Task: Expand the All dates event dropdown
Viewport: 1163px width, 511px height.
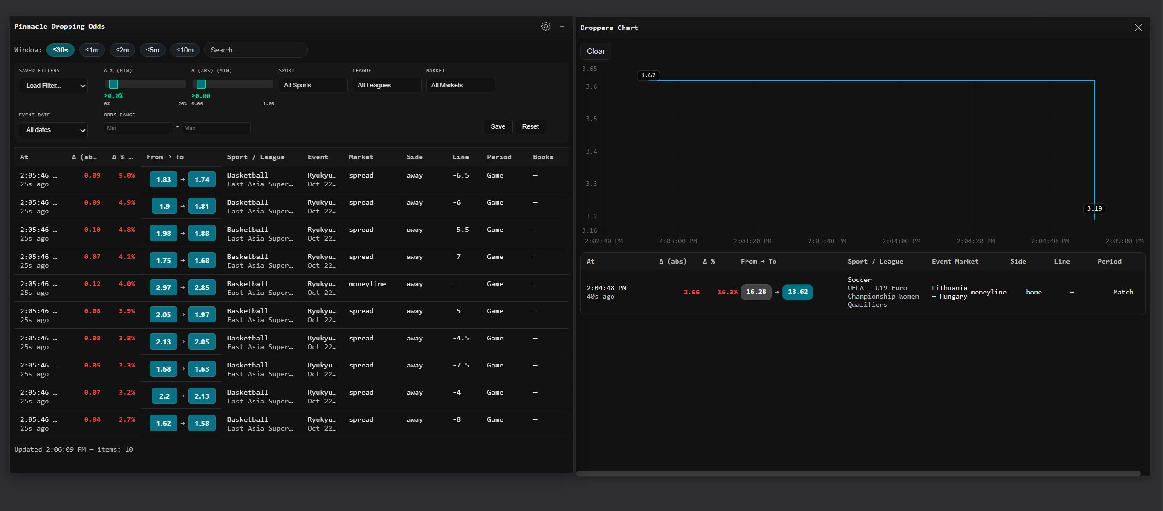Action: pyautogui.click(x=53, y=130)
